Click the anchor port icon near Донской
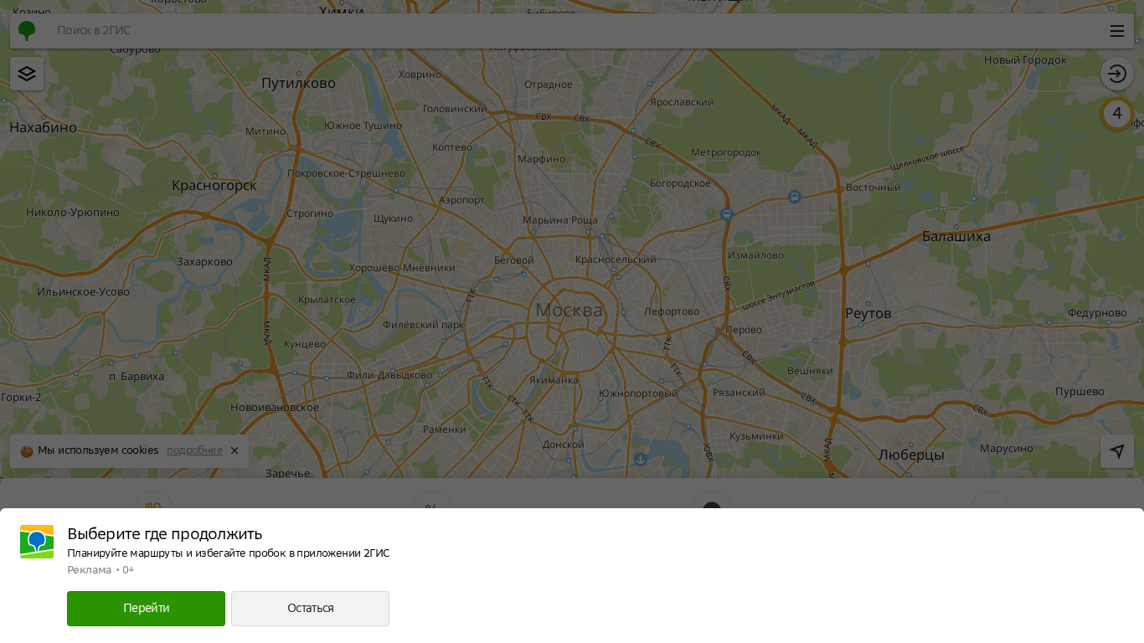 pos(641,460)
